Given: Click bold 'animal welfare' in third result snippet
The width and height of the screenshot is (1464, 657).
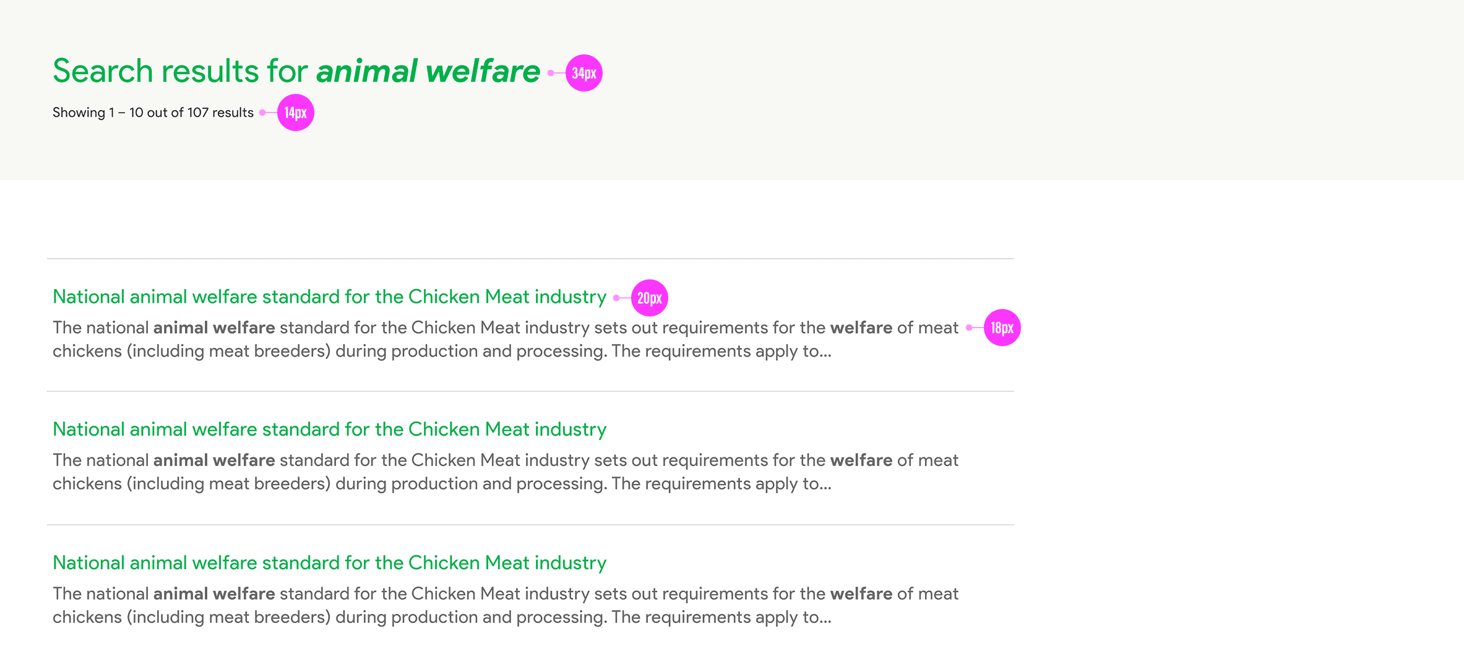Looking at the screenshot, I should click(214, 594).
